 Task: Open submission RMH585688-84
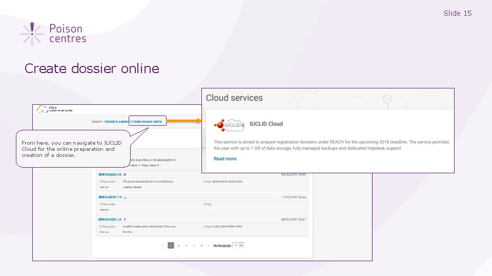110,175
